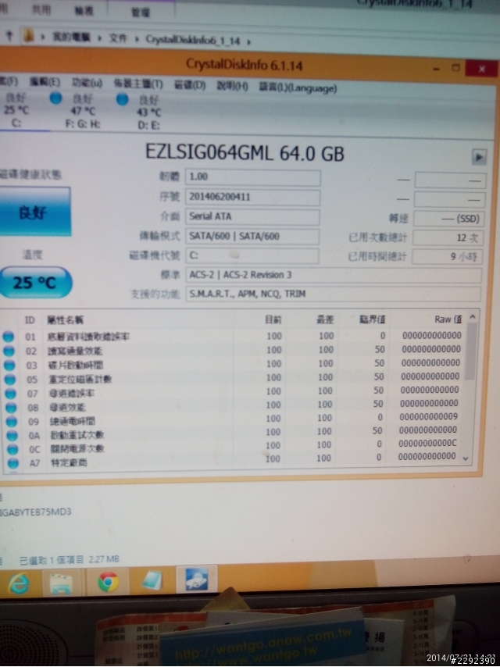500x667 pixels.
Task: Click the rotation rate field (SSD)
Action: pyautogui.click(x=448, y=219)
